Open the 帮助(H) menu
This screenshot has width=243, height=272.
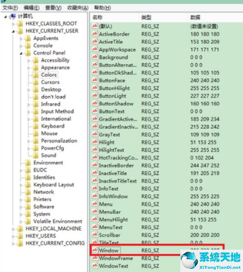coord(102,8)
